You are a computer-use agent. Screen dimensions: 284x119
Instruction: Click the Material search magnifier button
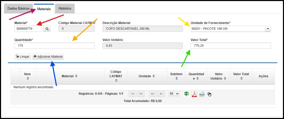[x=47, y=29]
